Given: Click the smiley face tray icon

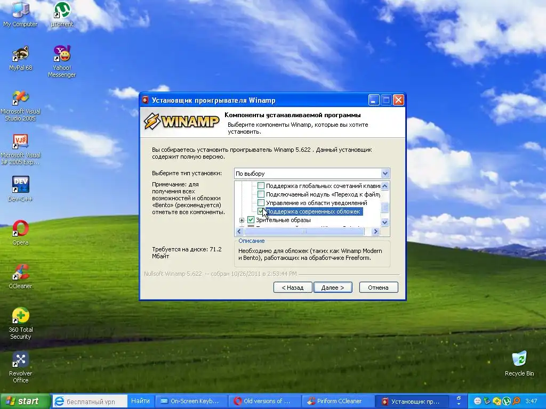Looking at the screenshot, I should (x=478, y=401).
